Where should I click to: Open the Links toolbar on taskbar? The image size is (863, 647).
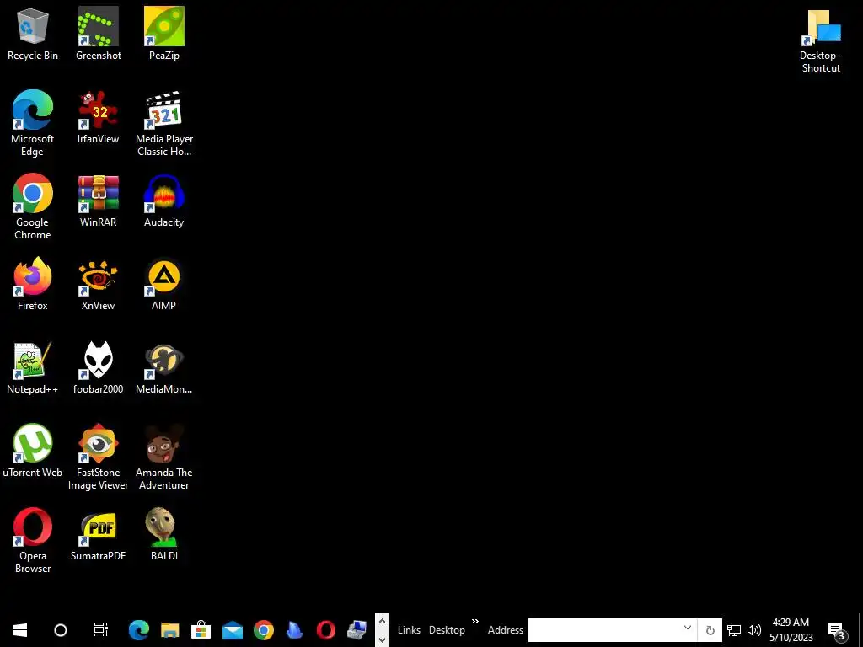[409, 630]
